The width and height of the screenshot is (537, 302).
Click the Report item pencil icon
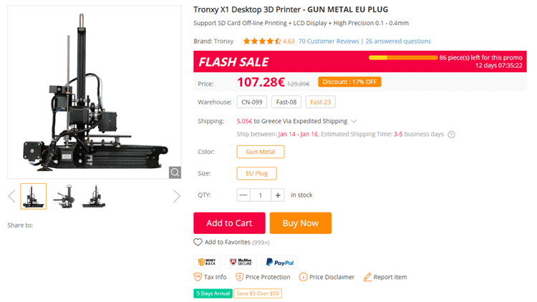(367, 277)
